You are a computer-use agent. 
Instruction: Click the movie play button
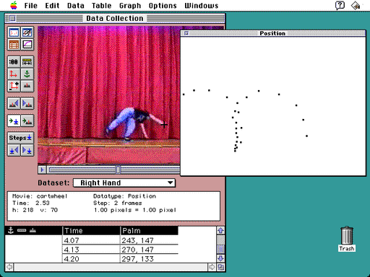tap(42, 170)
